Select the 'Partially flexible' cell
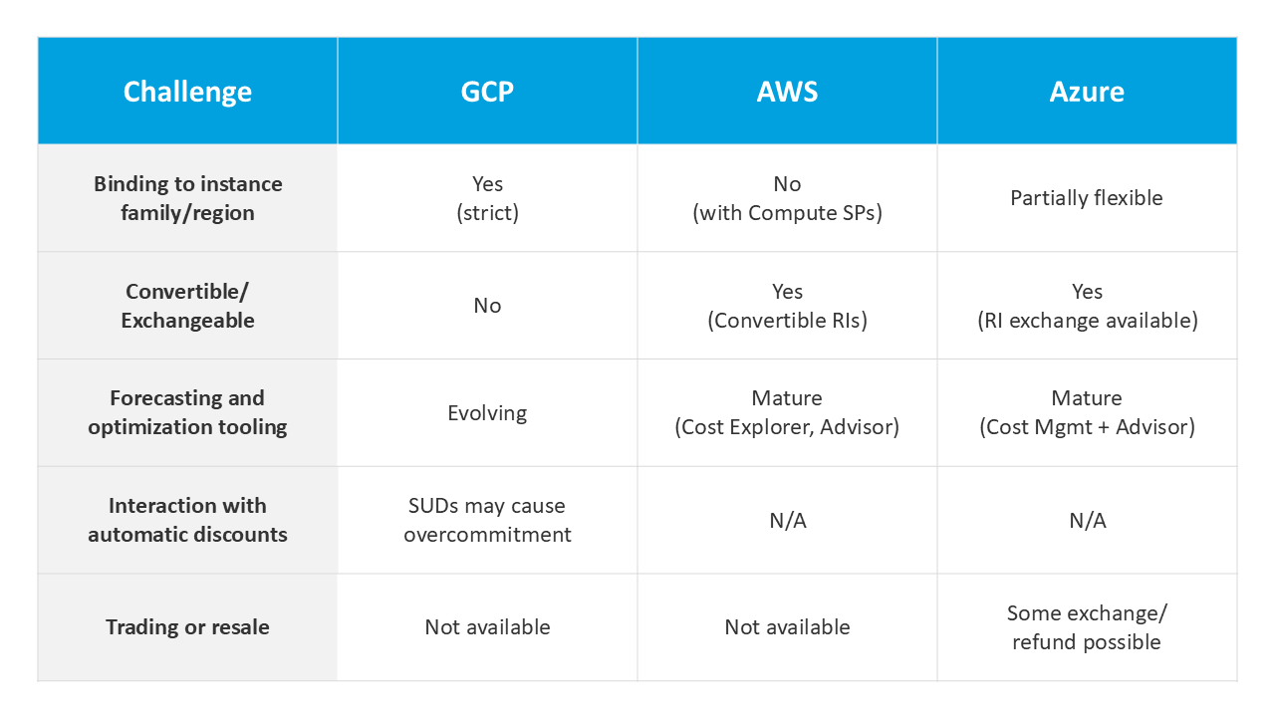The height and width of the screenshot is (717, 1275). click(x=1087, y=198)
